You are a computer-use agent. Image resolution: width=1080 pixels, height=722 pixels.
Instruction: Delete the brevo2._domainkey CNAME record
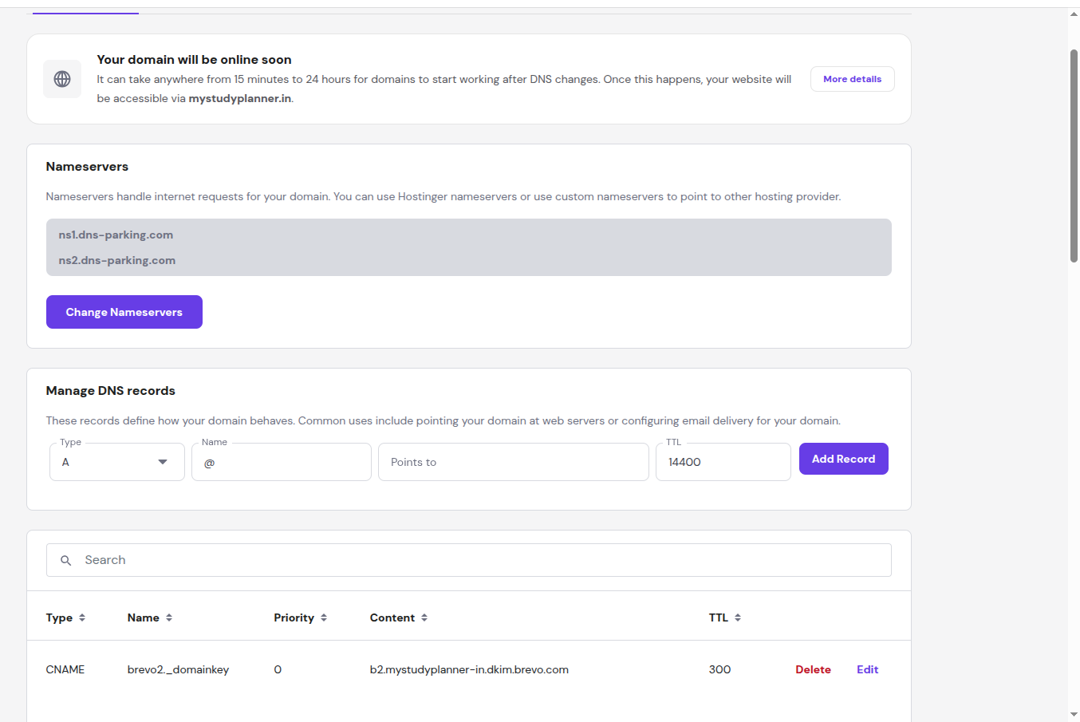coord(813,669)
